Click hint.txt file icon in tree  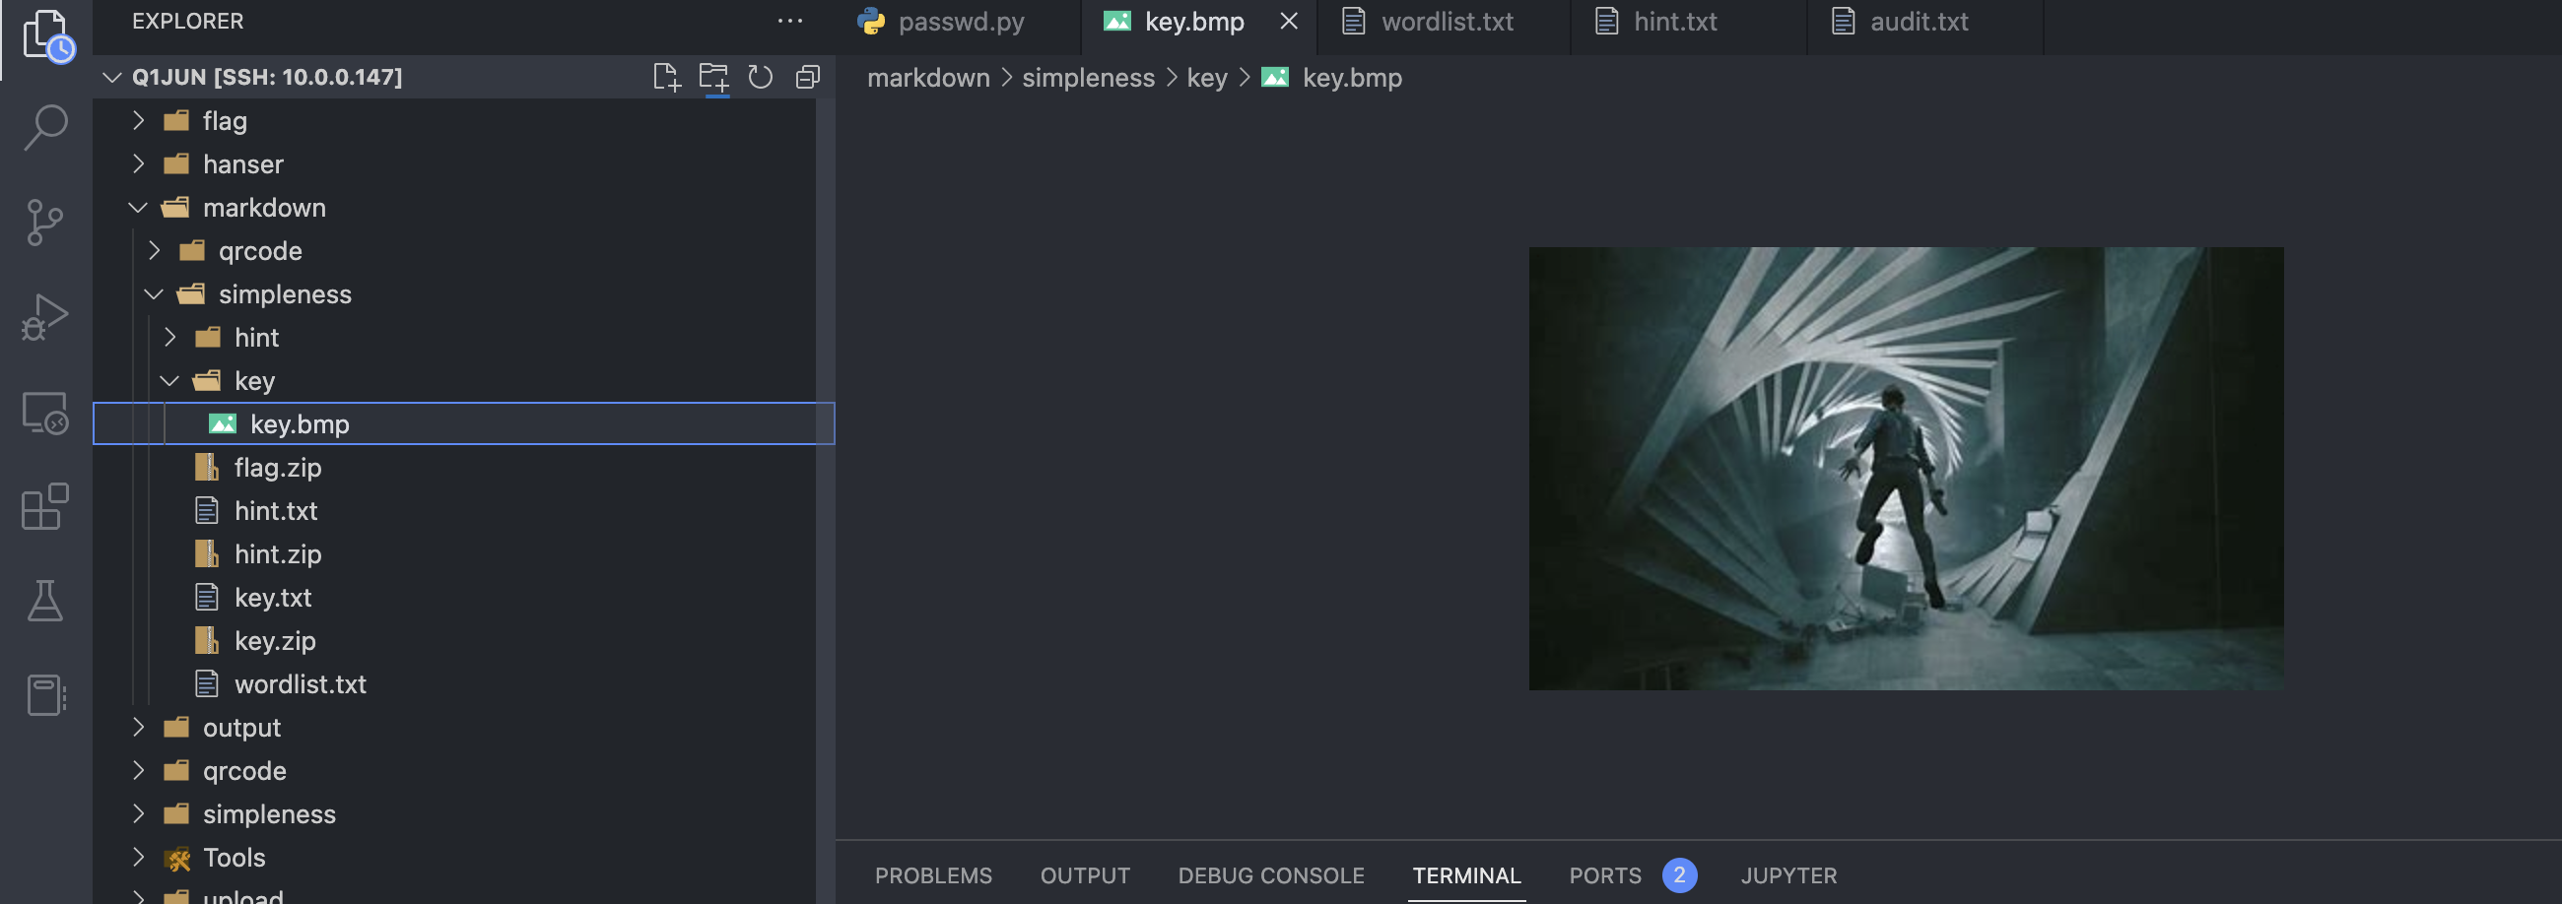(207, 511)
